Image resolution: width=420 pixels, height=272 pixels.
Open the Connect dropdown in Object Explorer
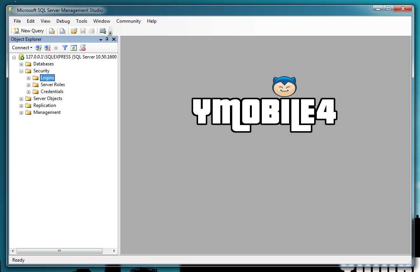22,48
